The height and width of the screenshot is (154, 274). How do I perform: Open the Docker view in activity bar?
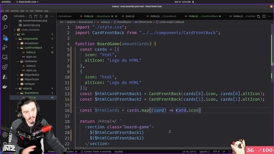pyautogui.click(x=5, y=86)
